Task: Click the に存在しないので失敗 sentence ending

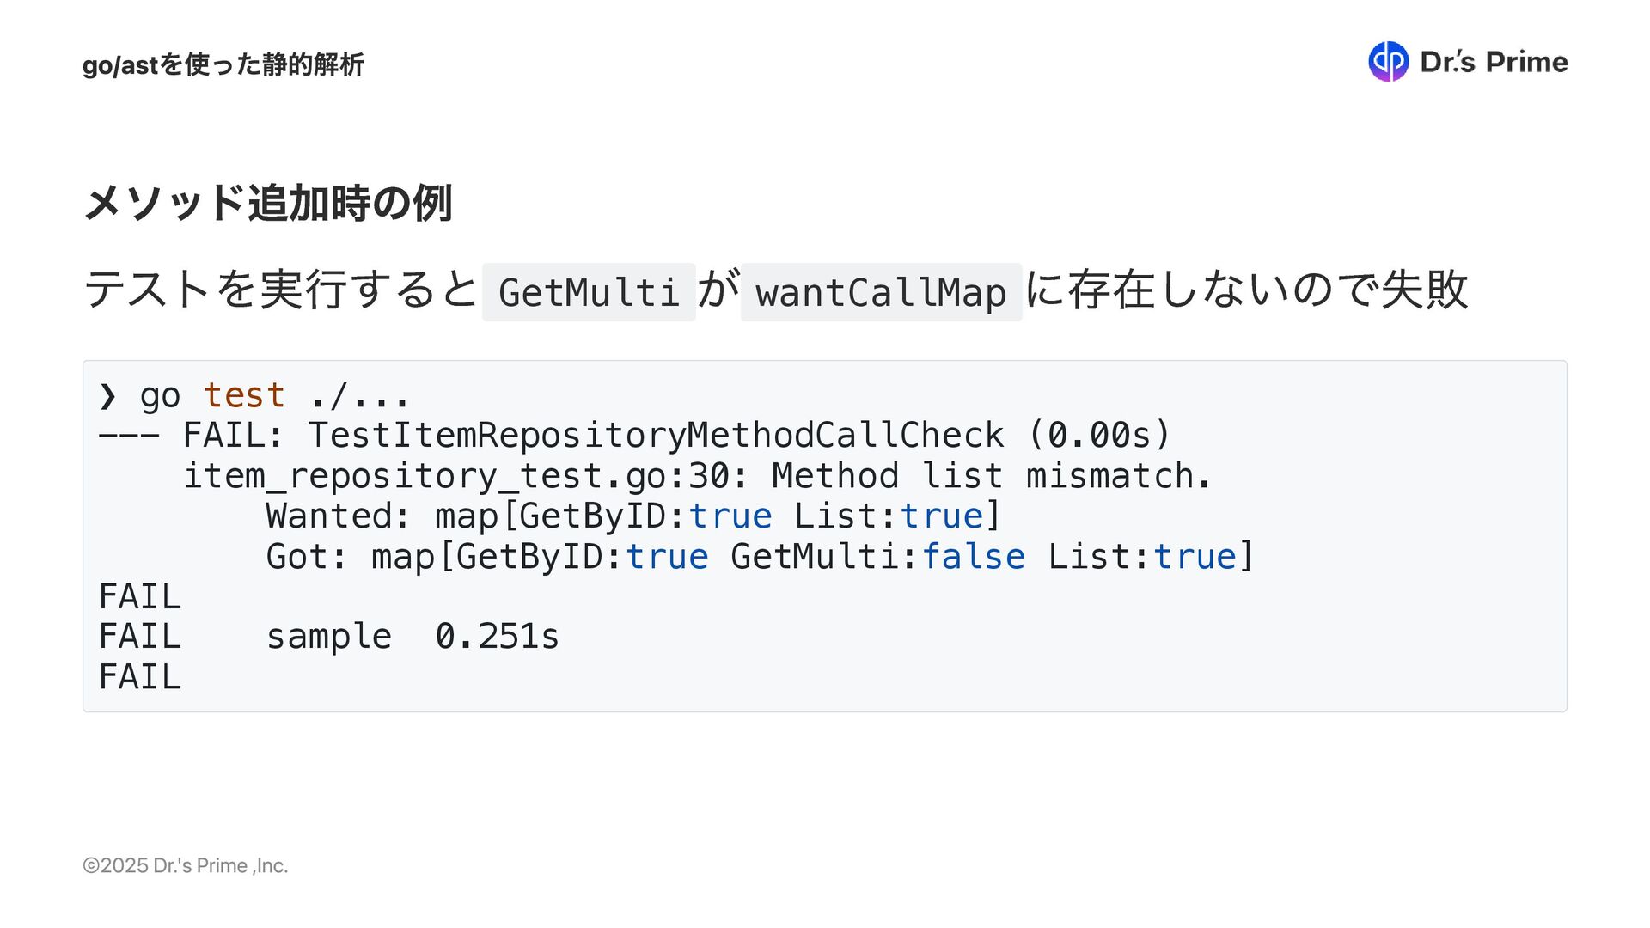Action: pyautogui.click(x=1246, y=289)
